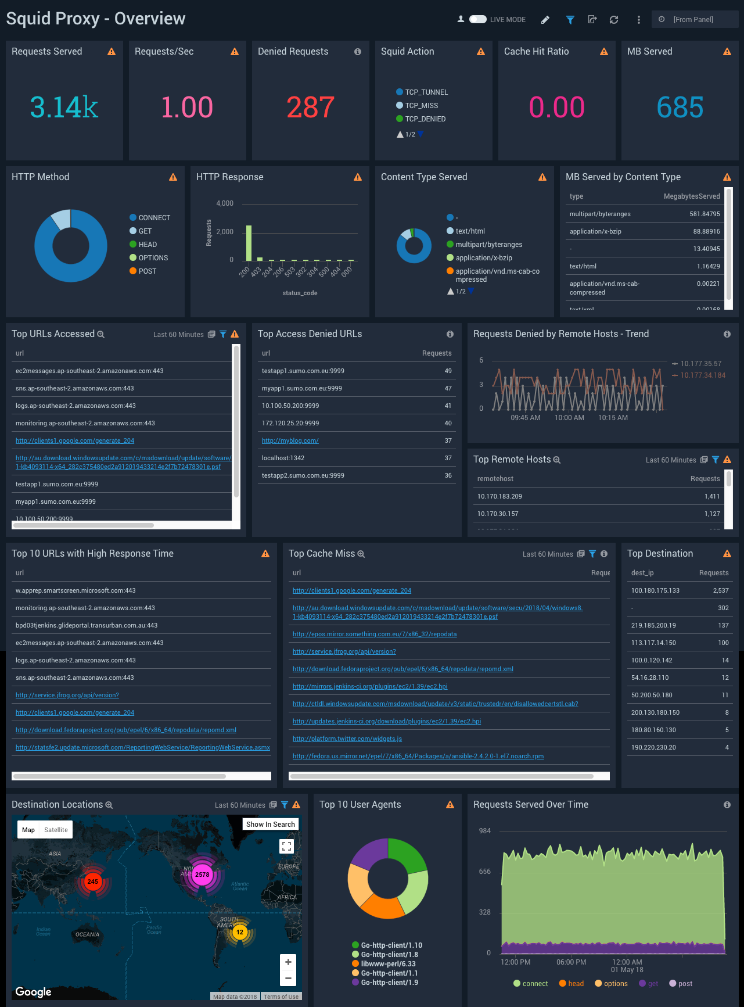Open the three-dot more options menu
This screenshot has height=1007, width=744.
coord(638,20)
